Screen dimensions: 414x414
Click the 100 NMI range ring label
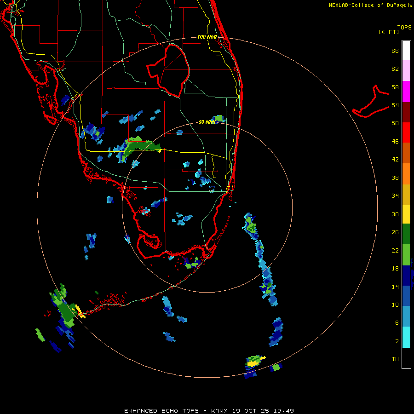(207, 37)
